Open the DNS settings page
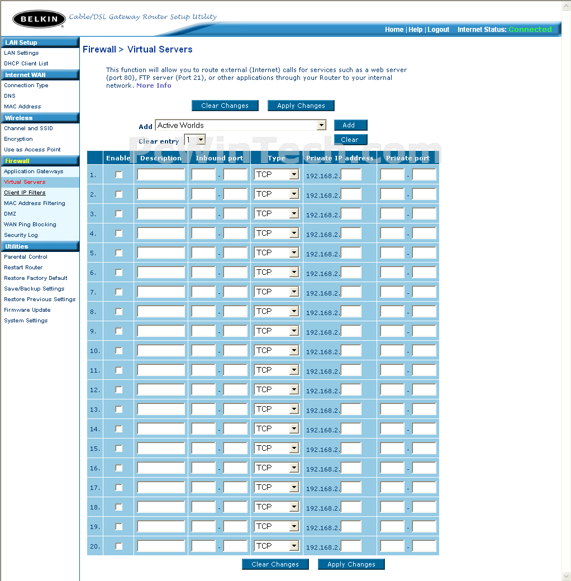The image size is (571, 581). 9,96
